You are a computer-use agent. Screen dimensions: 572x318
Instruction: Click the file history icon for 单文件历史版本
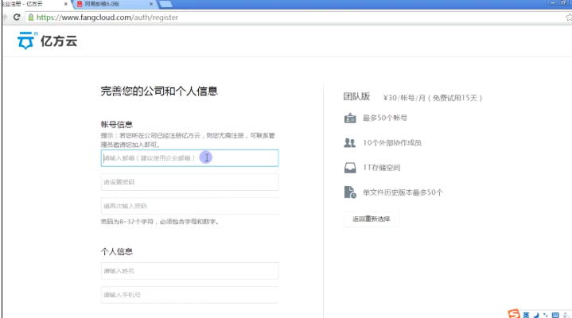tap(350, 192)
